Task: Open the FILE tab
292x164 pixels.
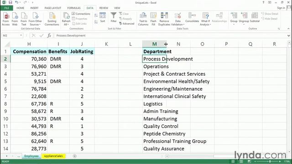Action: coord(7,8)
